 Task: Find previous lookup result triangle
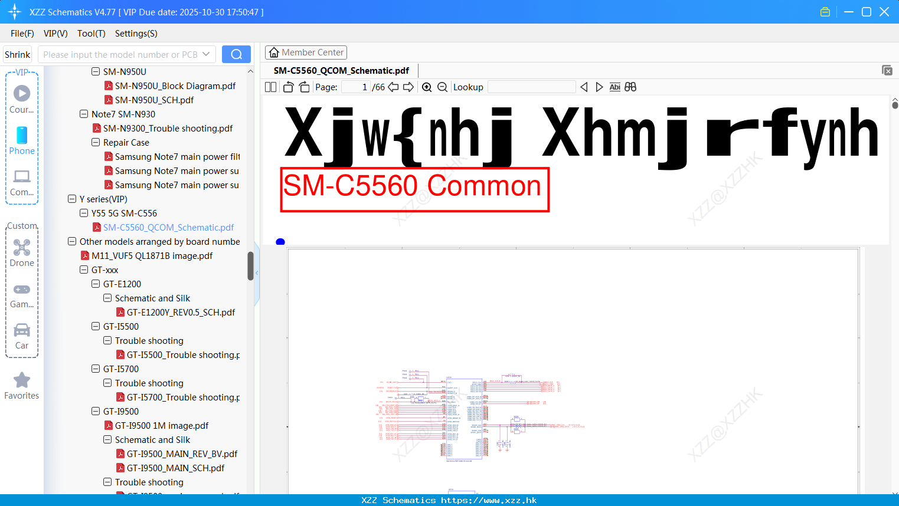point(584,87)
